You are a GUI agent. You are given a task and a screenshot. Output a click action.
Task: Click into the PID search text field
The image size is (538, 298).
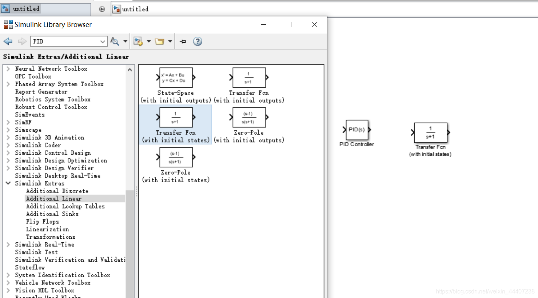pyautogui.click(x=65, y=41)
